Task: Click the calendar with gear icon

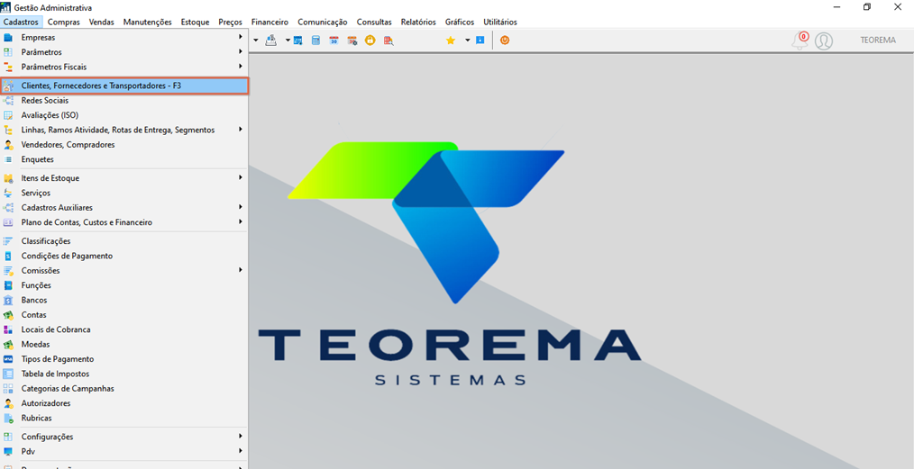Action: (x=352, y=41)
